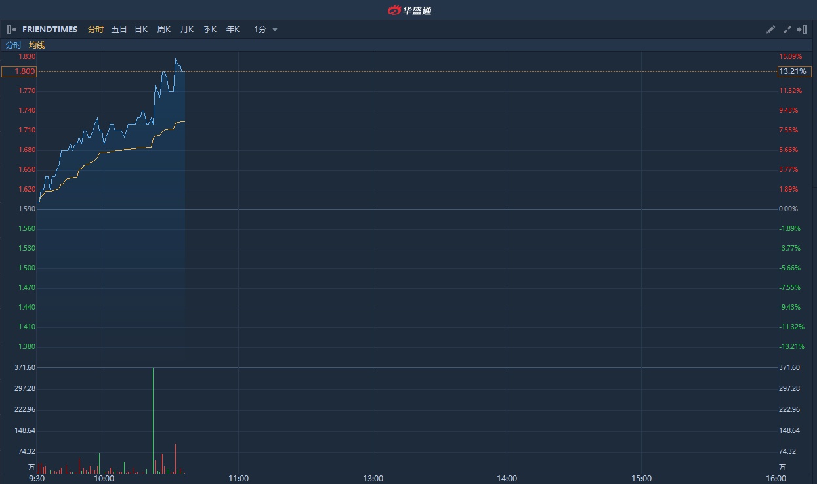Collapse the left side panel icon
This screenshot has width=817, height=484.
pos(12,30)
